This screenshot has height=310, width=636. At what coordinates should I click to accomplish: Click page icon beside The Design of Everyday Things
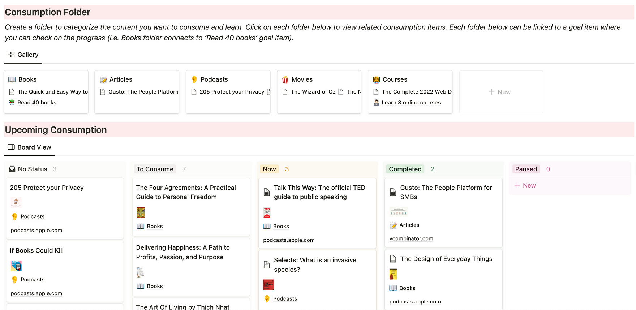pos(393,259)
